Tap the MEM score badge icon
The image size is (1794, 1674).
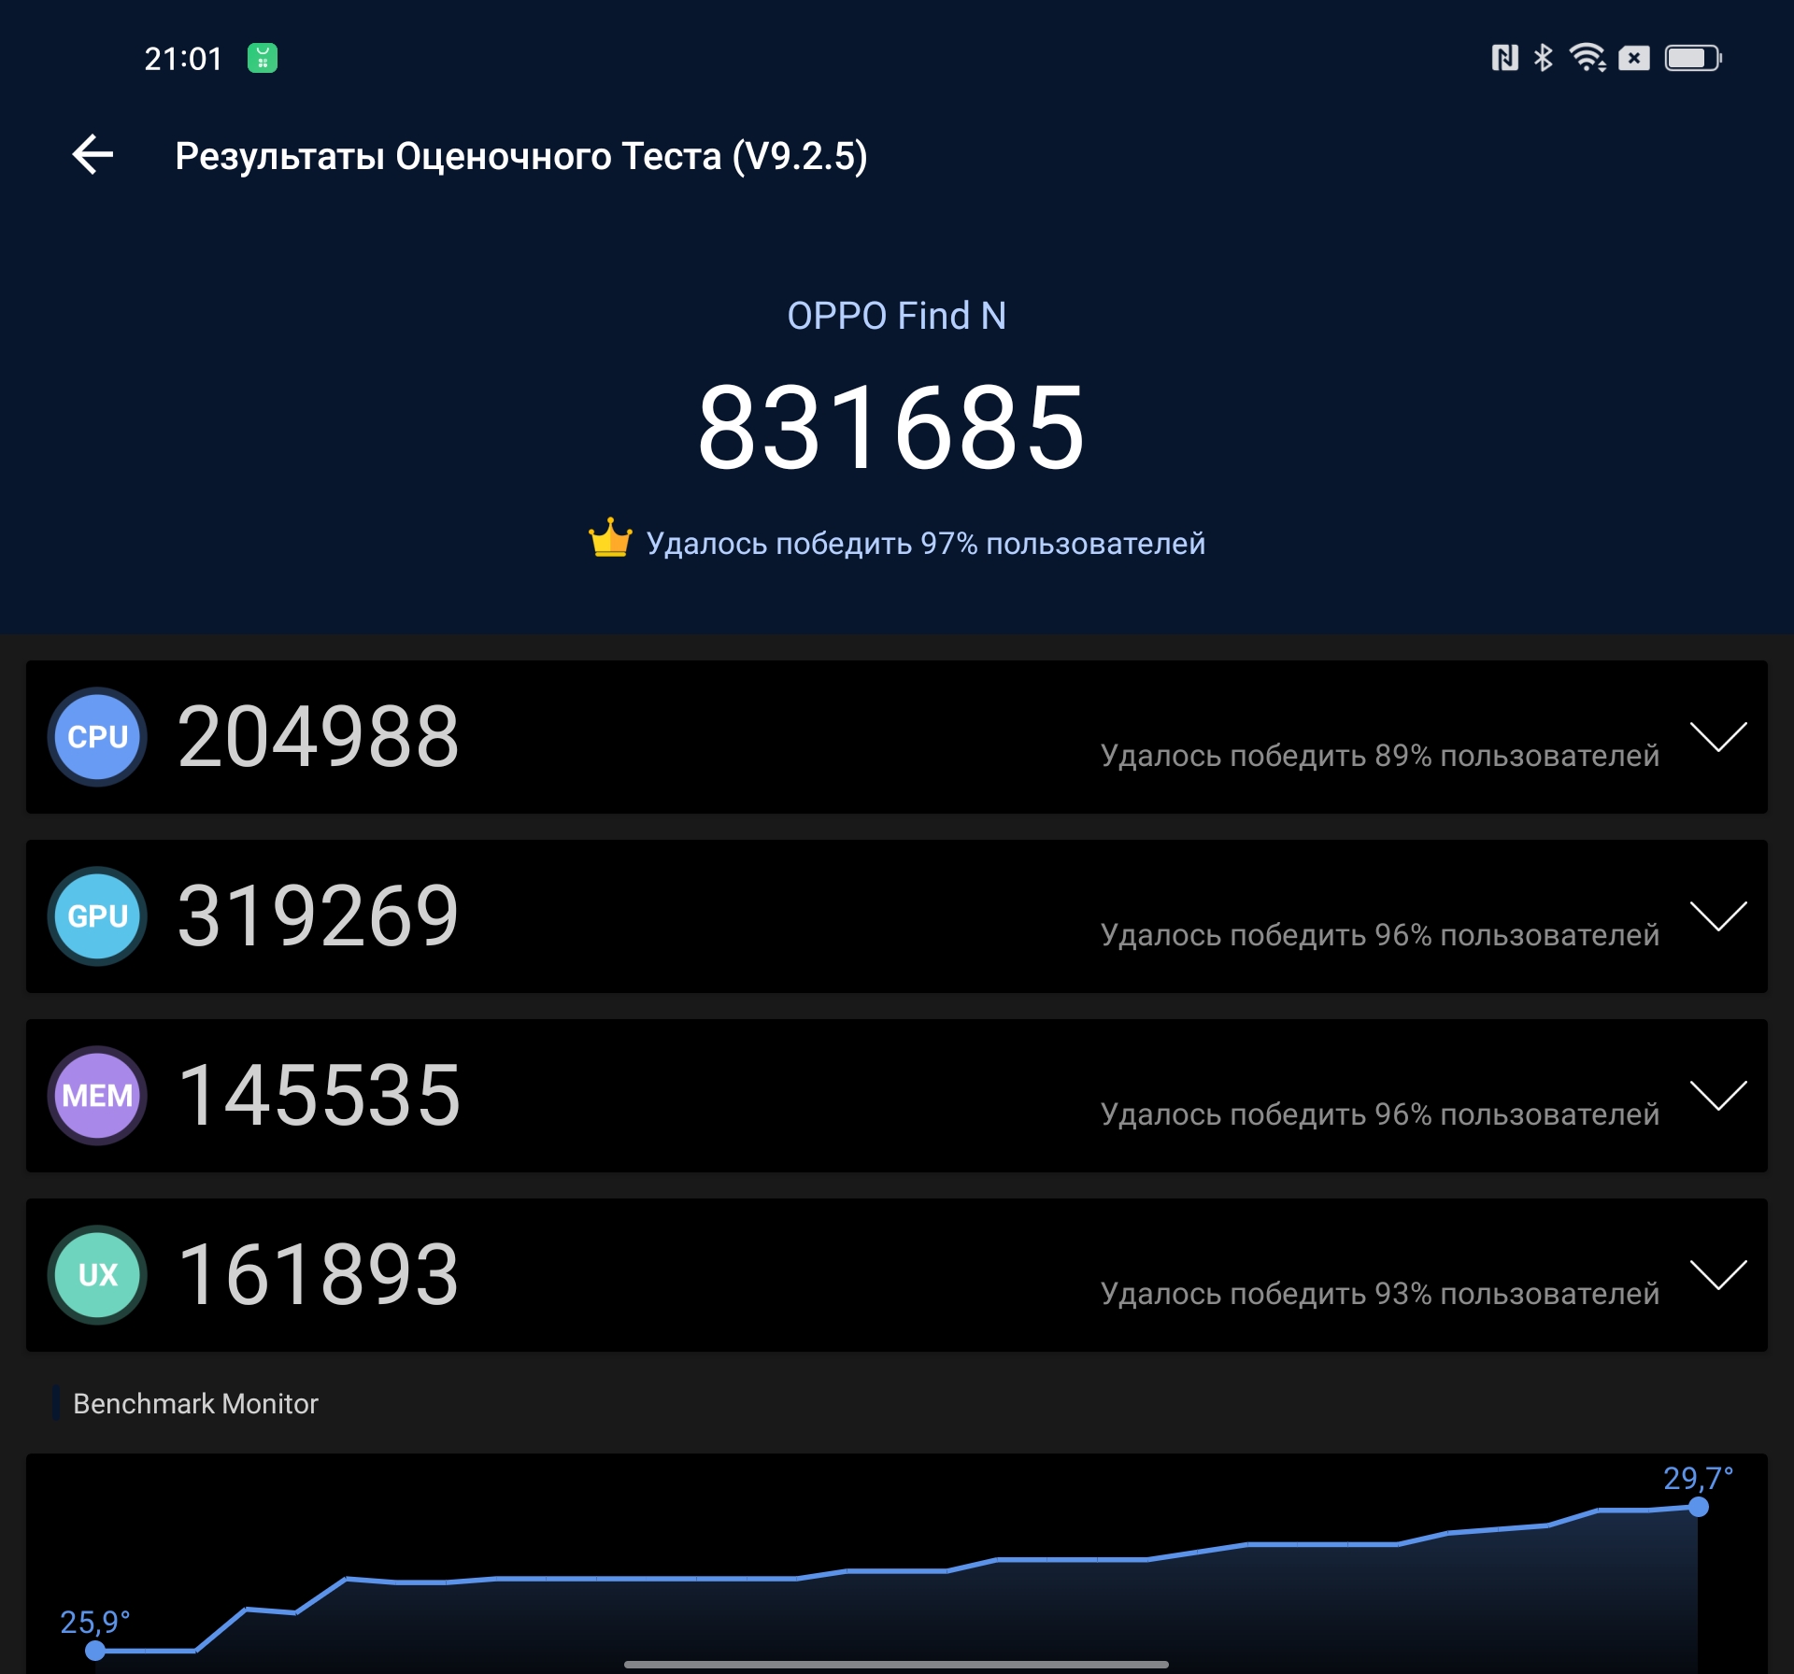(97, 1096)
